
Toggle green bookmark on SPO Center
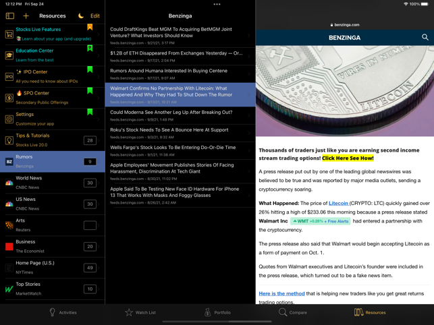[90, 91]
